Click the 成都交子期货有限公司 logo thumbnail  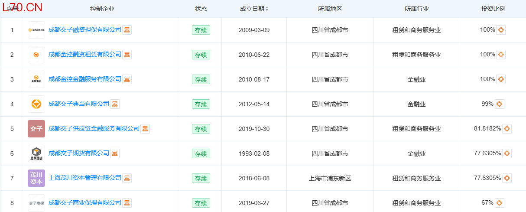(x=36, y=153)
